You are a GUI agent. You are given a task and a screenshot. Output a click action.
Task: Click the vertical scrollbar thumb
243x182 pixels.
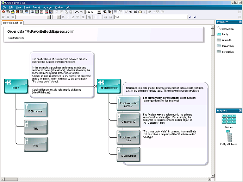coord(213,32)
